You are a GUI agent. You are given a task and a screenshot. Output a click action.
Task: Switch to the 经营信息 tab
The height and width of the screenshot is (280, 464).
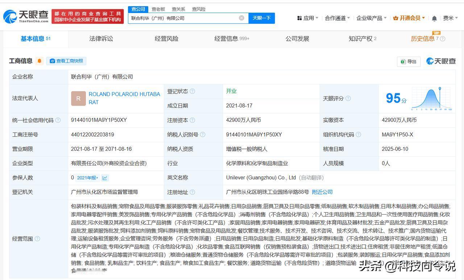point(232,39)
